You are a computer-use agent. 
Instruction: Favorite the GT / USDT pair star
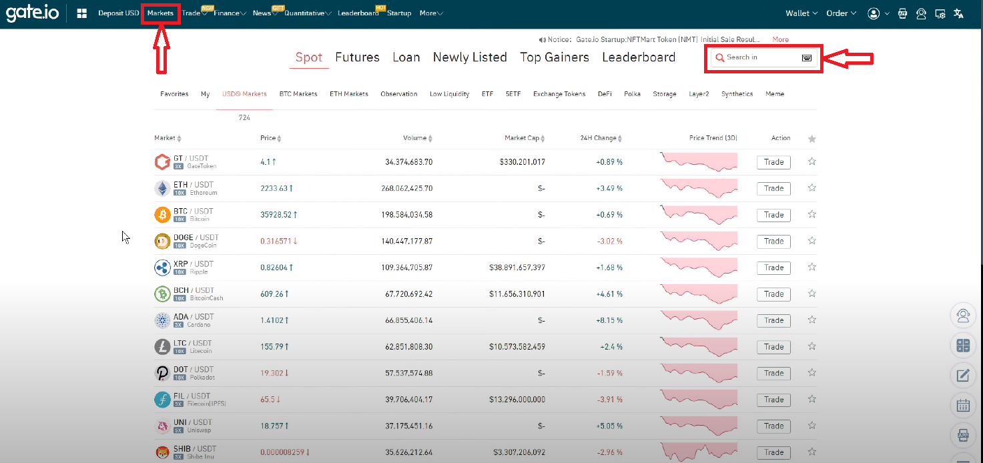tap(812, 161)
